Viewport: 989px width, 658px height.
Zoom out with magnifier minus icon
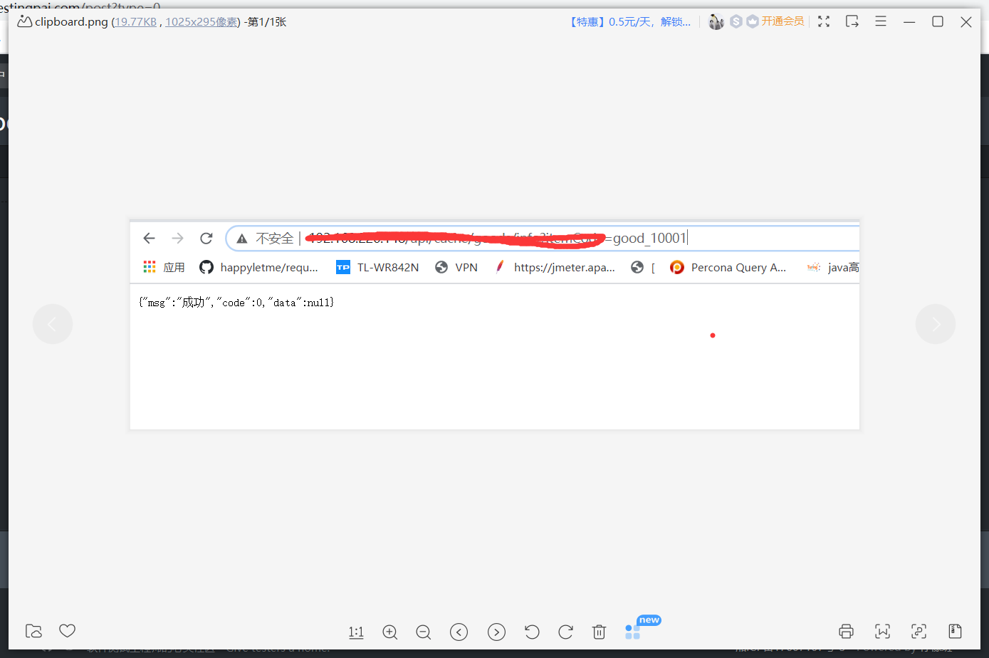click(424, 632)
